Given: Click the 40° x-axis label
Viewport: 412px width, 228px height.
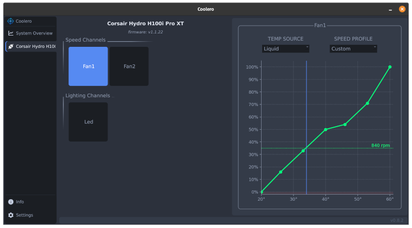Looking at the screenshot, I should point(325,199).
